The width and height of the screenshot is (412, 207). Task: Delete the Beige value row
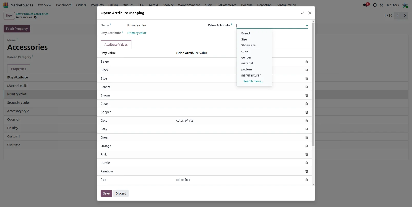[x=306, y=62]
